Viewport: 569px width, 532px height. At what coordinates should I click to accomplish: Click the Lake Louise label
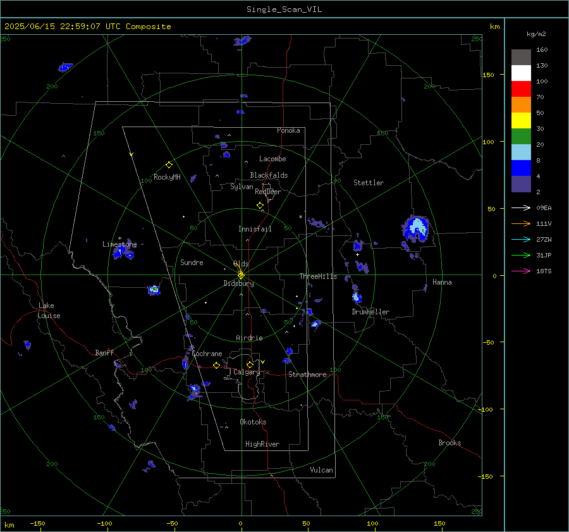point(49,311)
